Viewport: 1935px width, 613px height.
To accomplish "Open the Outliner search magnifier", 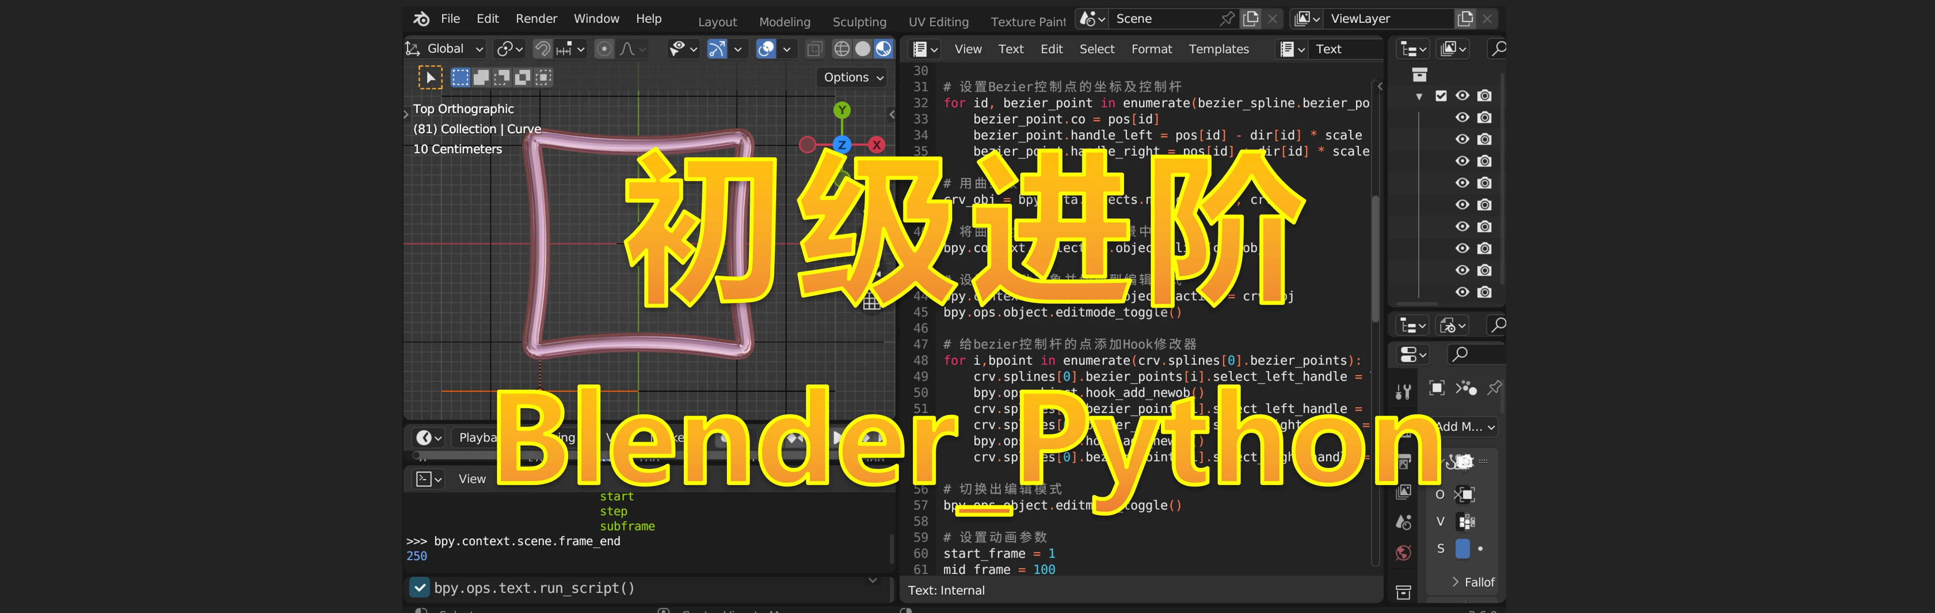I will (1499, 48).
